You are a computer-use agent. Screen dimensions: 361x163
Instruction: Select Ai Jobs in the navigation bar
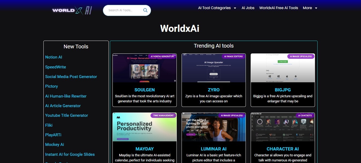[248, 8]
